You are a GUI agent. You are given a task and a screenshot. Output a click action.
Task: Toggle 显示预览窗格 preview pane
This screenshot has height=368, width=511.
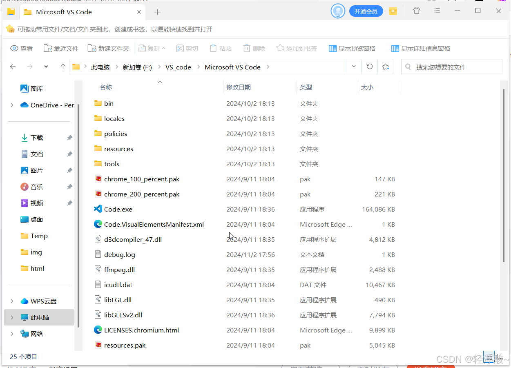[x=352, y=48]
